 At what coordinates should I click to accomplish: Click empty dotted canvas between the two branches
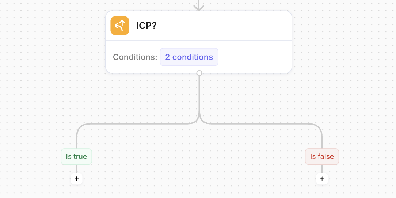click(199, 157)
